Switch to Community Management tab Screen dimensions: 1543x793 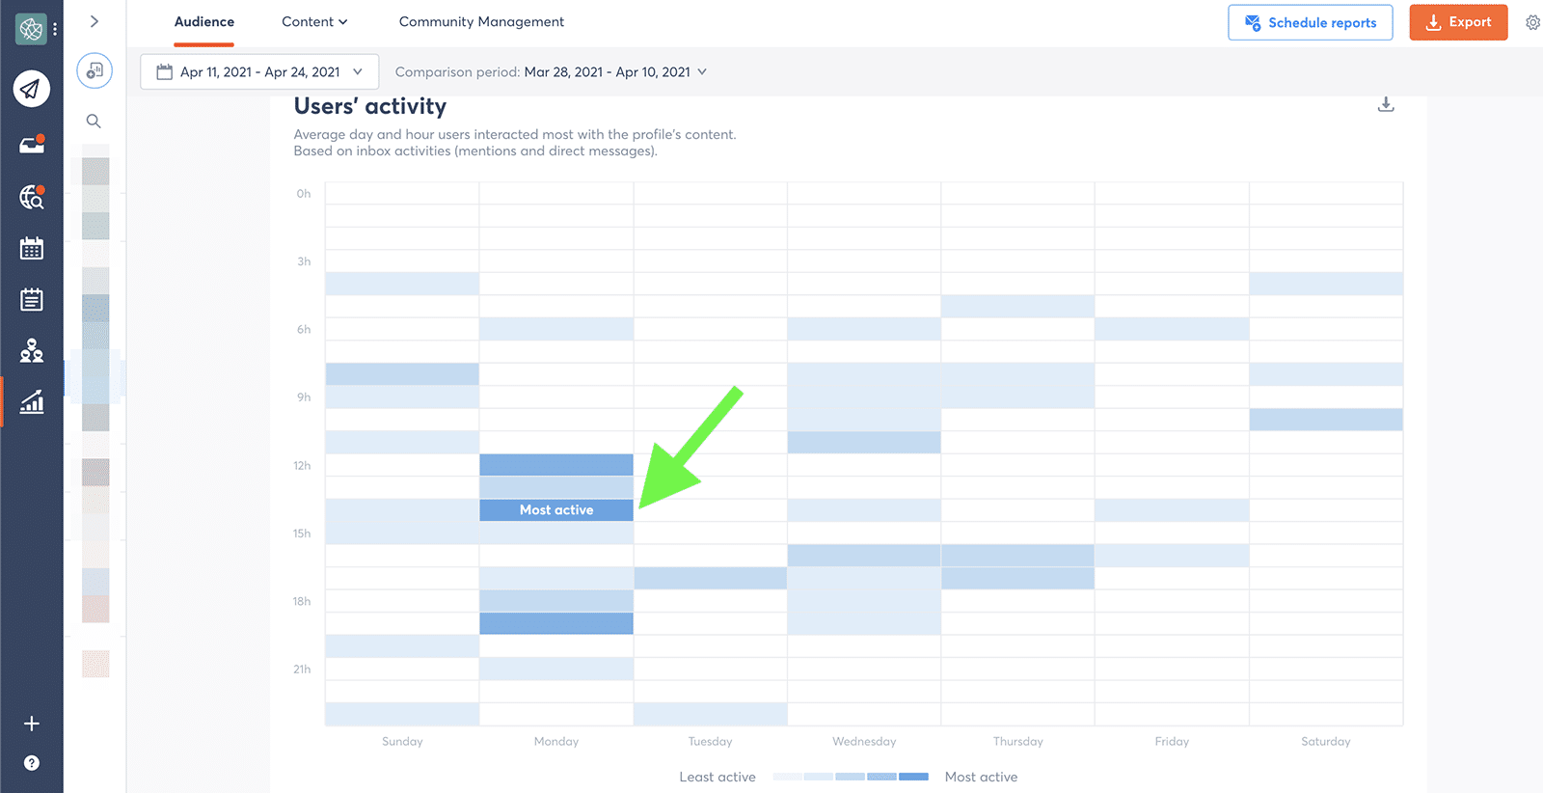pos(481,21)
